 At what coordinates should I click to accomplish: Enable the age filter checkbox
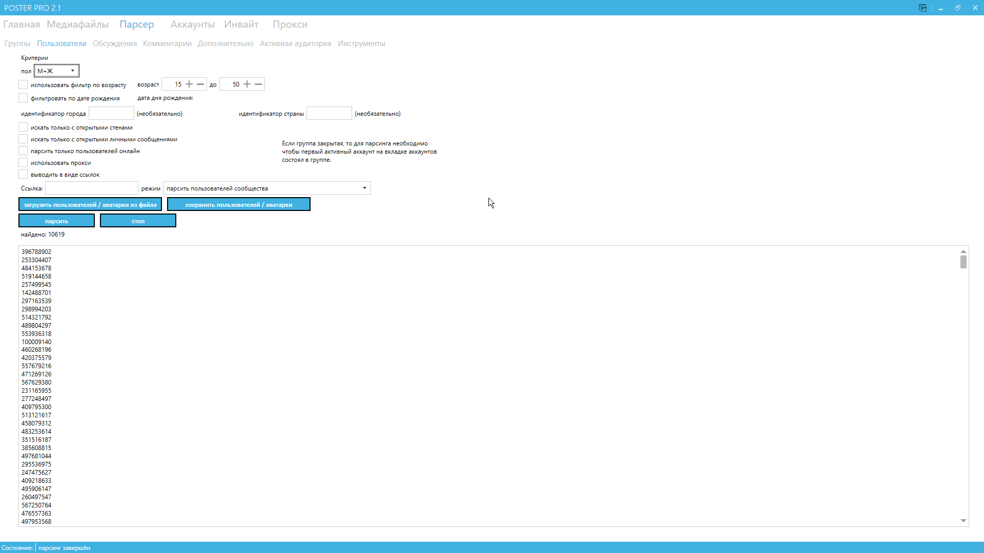(x=23, y=84)
